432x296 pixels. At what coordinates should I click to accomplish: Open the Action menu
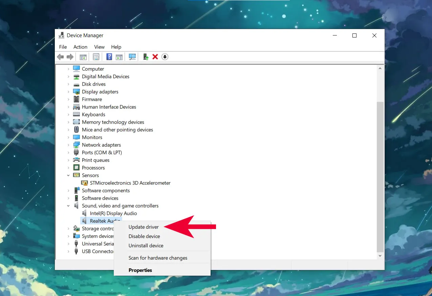pos(80,47)
